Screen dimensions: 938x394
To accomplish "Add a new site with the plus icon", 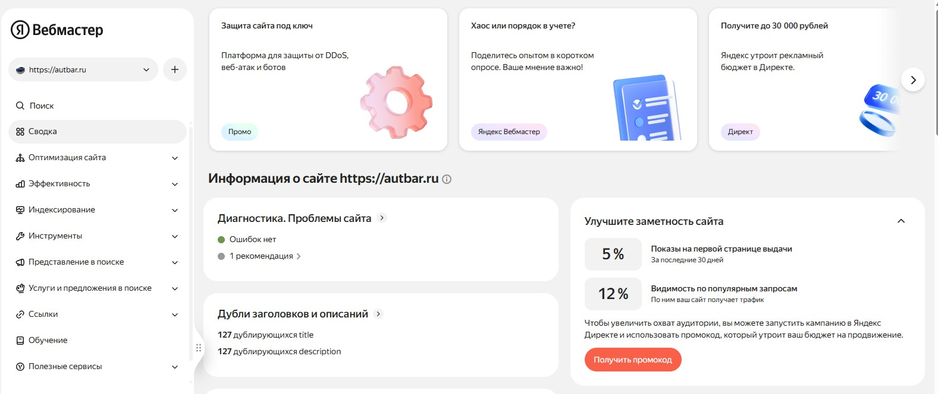I will coord(175,69).
